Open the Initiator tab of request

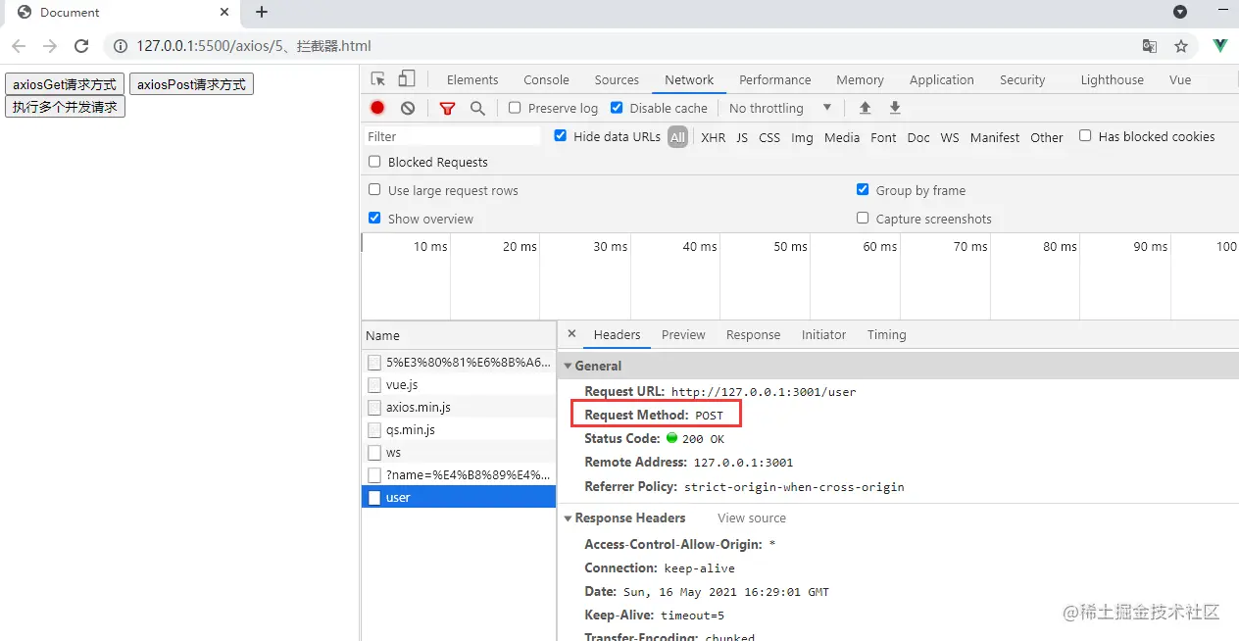coord(823,335)
